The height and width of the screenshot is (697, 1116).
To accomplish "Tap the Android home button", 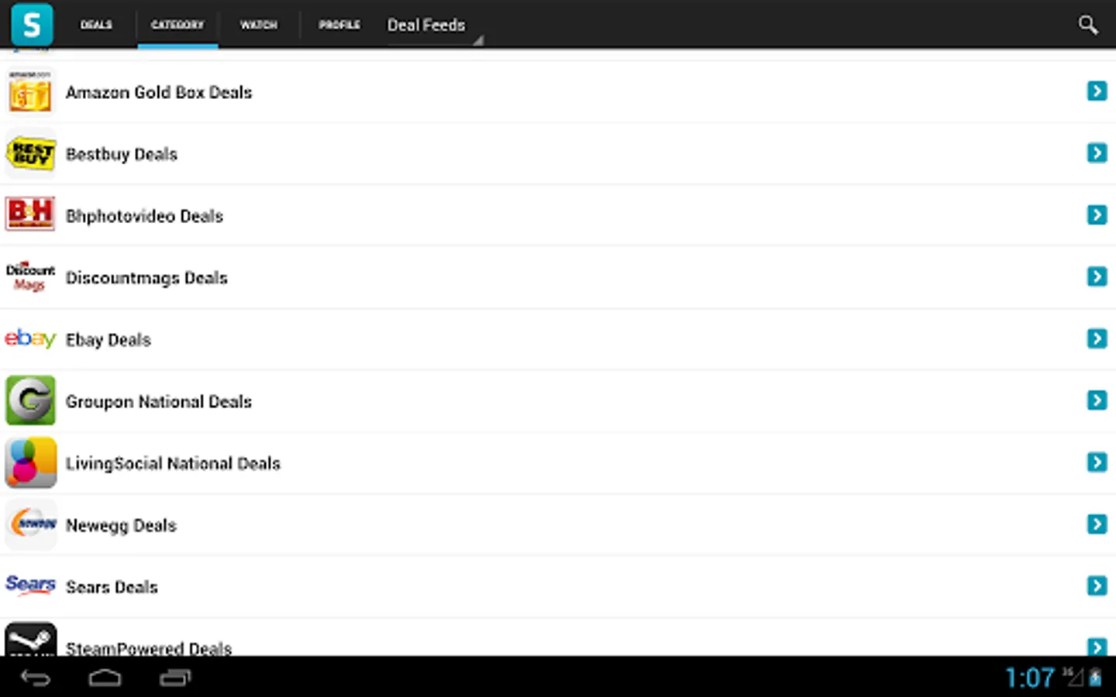I will pyautogui.click(x=105, y=678).
